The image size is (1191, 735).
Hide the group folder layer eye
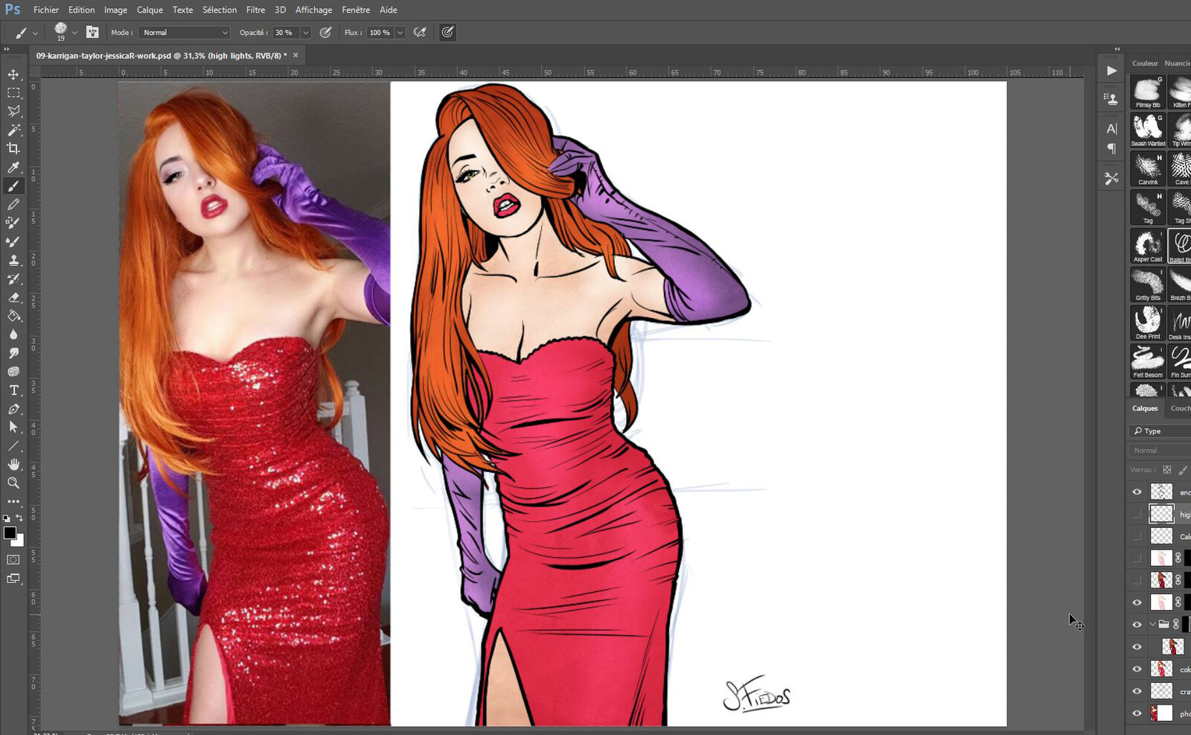point(1137,624)
